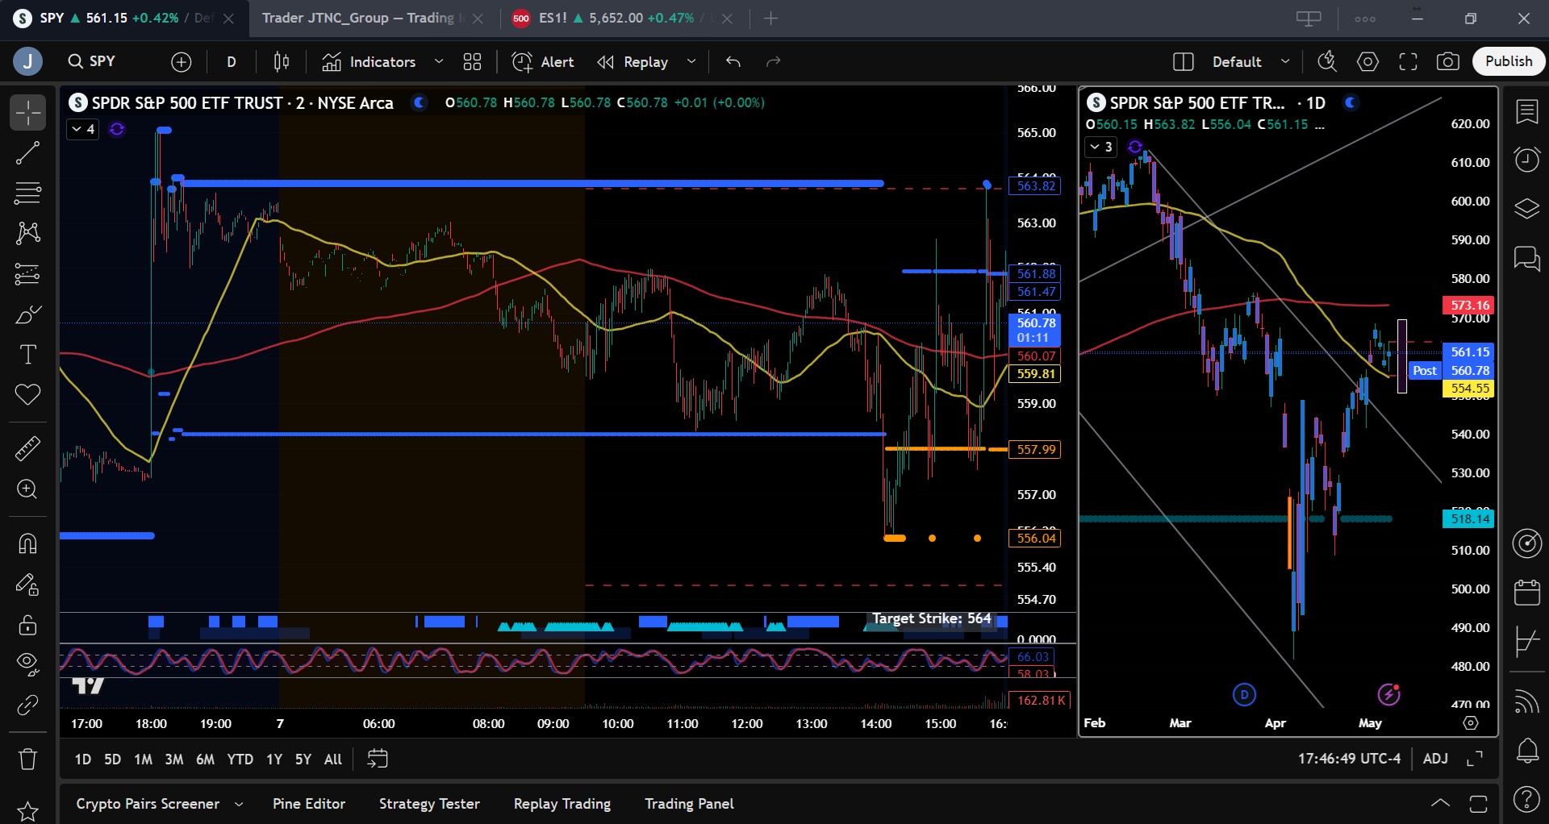Open a new browser tab
The width and height of the screenshot is (1549, 824).
pyautogui.click(x=771, y=18)
